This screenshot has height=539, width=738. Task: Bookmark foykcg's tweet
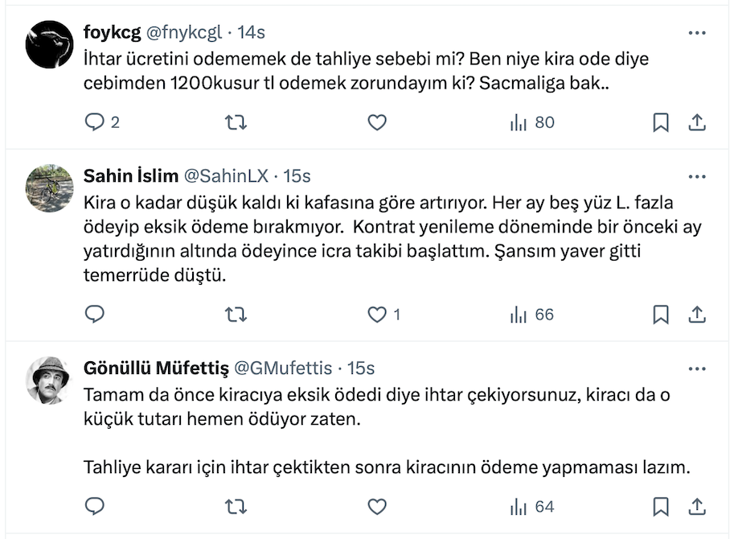(x=661, y=122)
